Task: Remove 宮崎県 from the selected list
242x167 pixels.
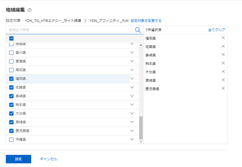Action: tap(223, 80)
